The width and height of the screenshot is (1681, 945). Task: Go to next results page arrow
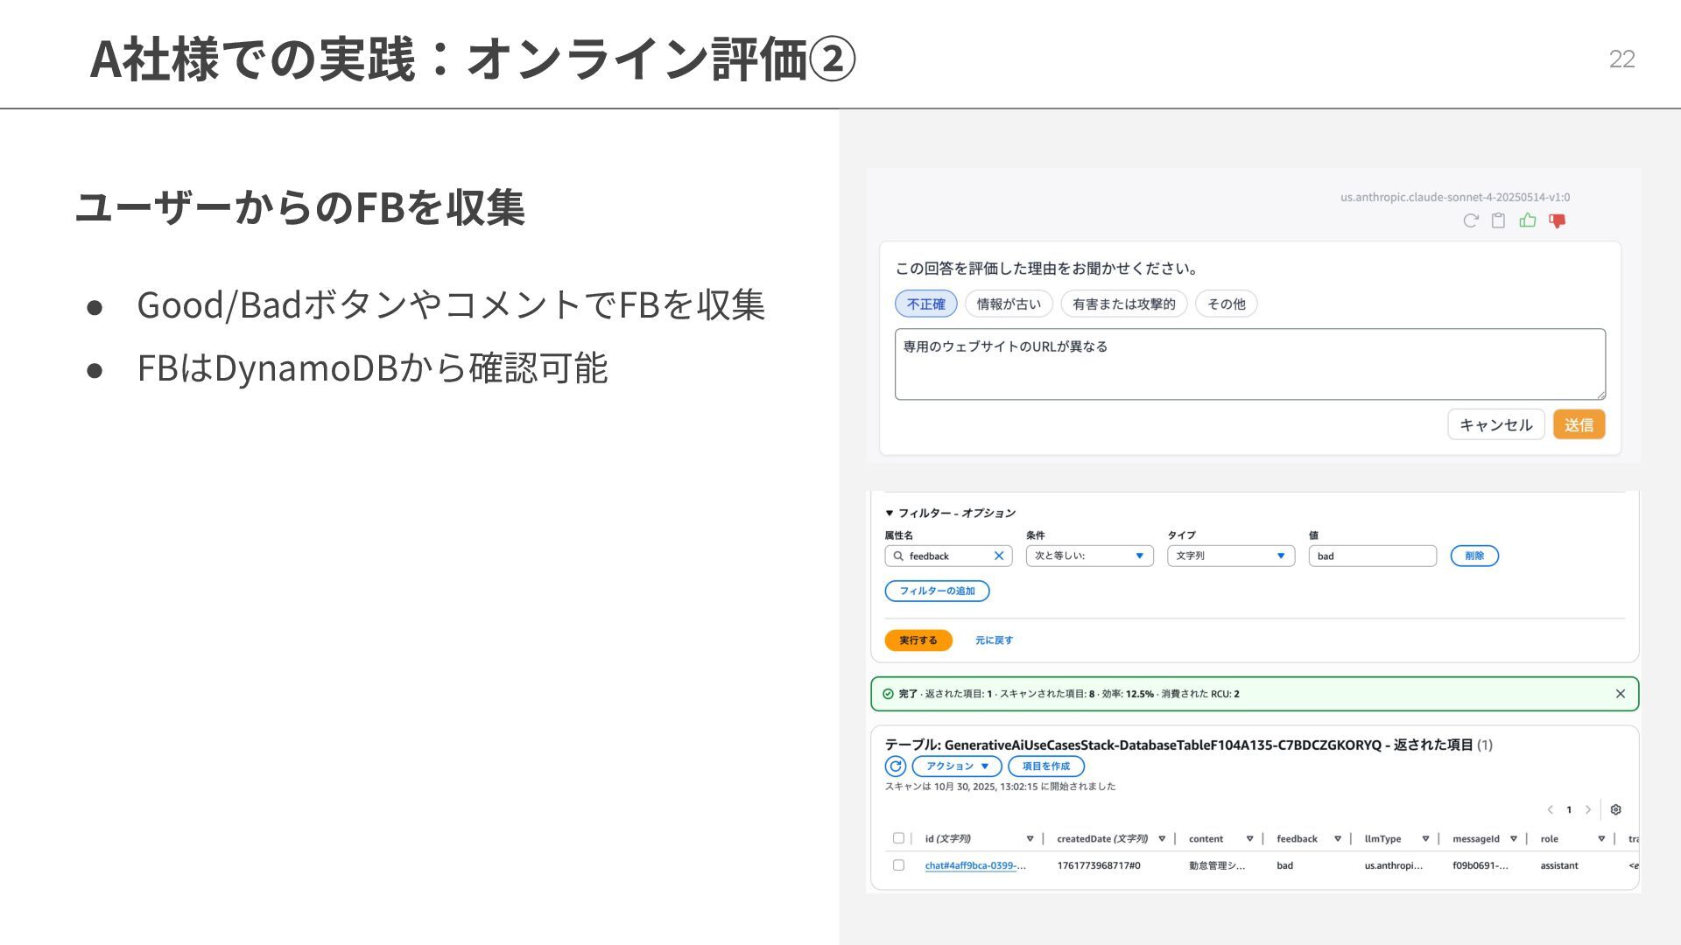(x=1587, y=809)
